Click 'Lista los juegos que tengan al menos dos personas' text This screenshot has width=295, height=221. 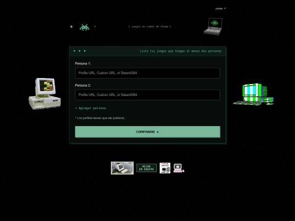pyautogui.click(x=180, y=51)
